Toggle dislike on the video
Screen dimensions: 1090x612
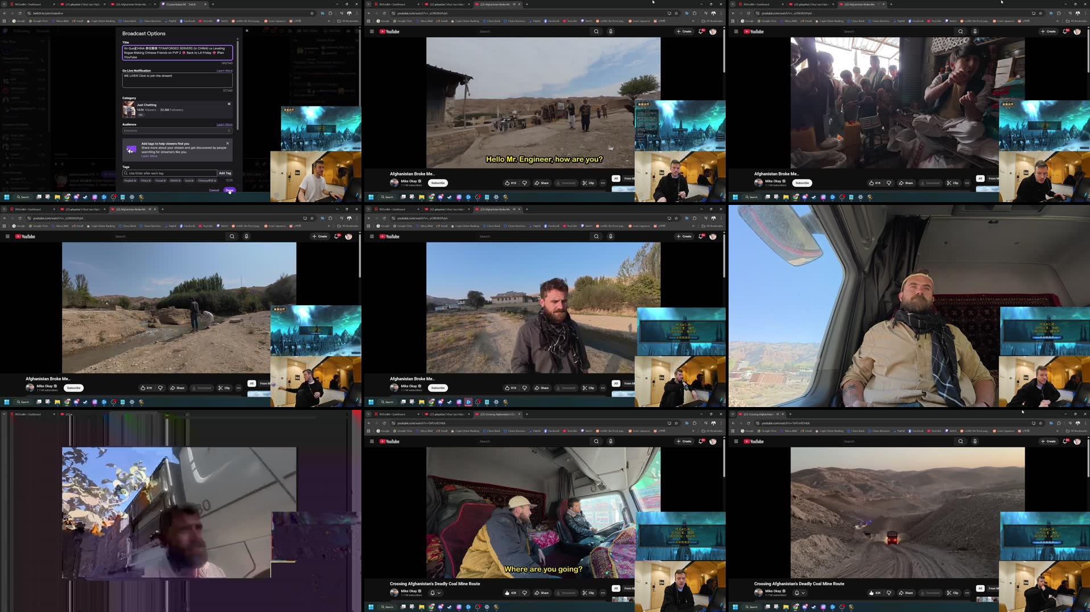click(524, 183)
